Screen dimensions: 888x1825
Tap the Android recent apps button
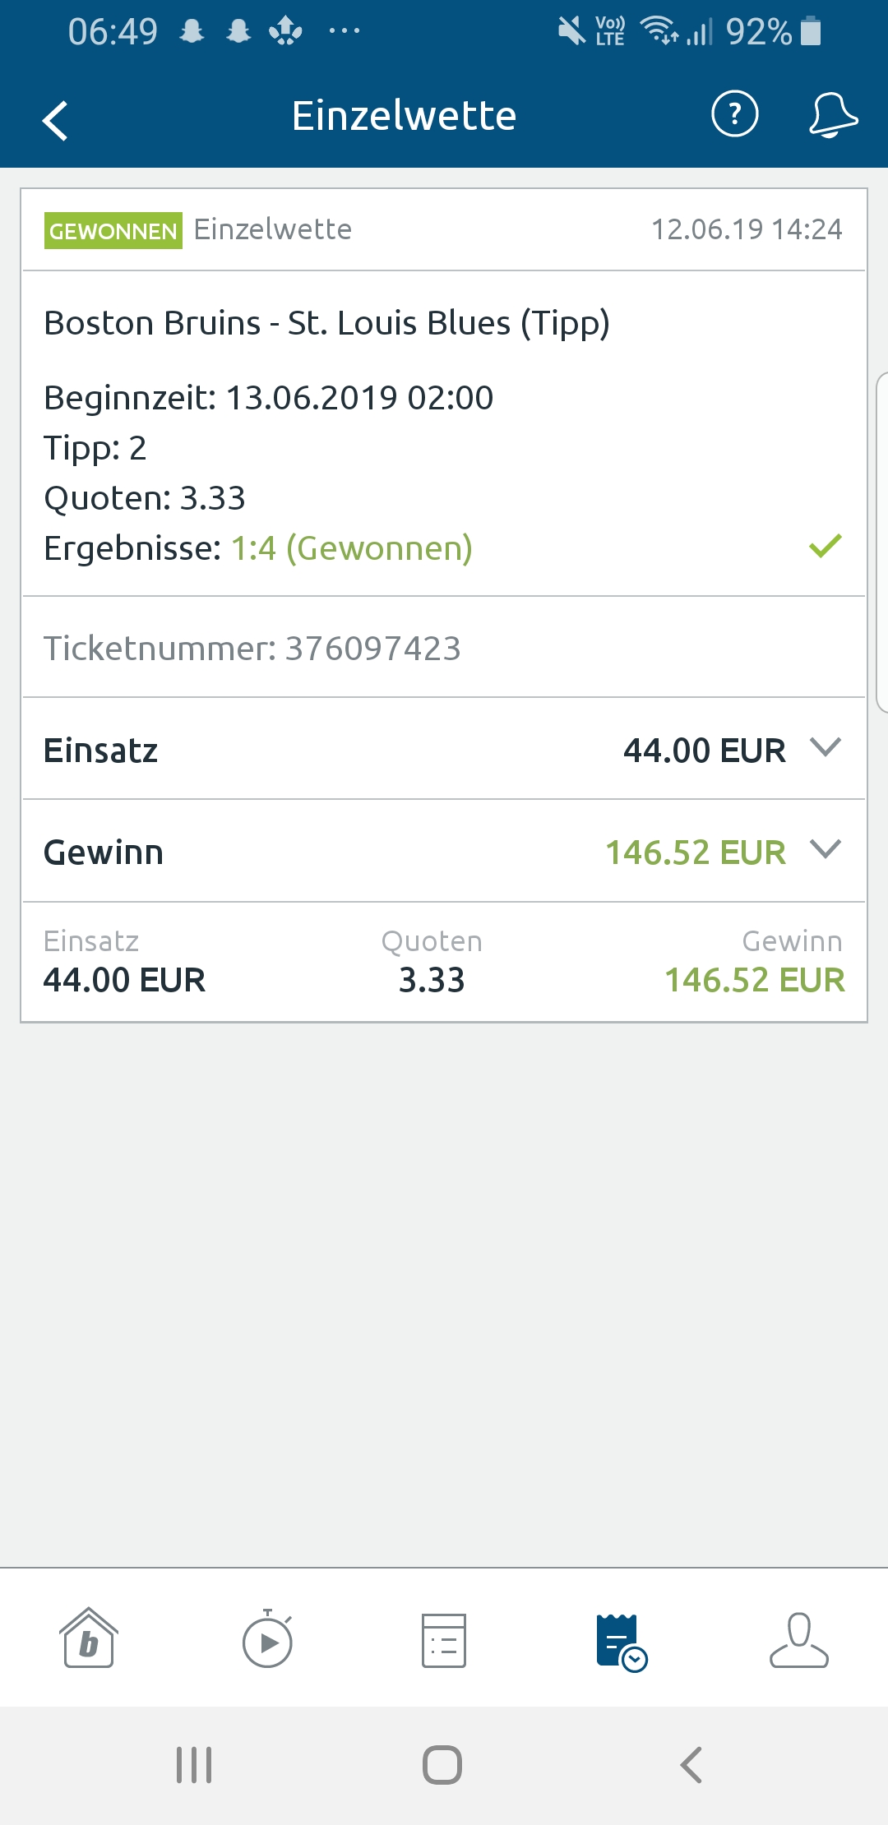click(x=195, y=1765)
